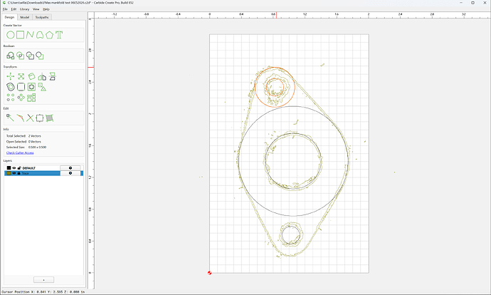Choose the Mirror horizontal tool
The image size is (491, 295).
point(42,76)
